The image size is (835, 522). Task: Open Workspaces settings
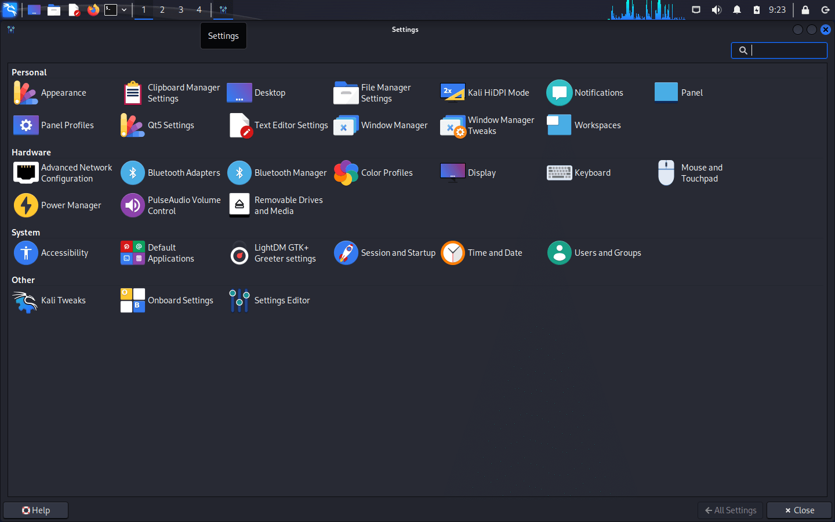[584, 125]
